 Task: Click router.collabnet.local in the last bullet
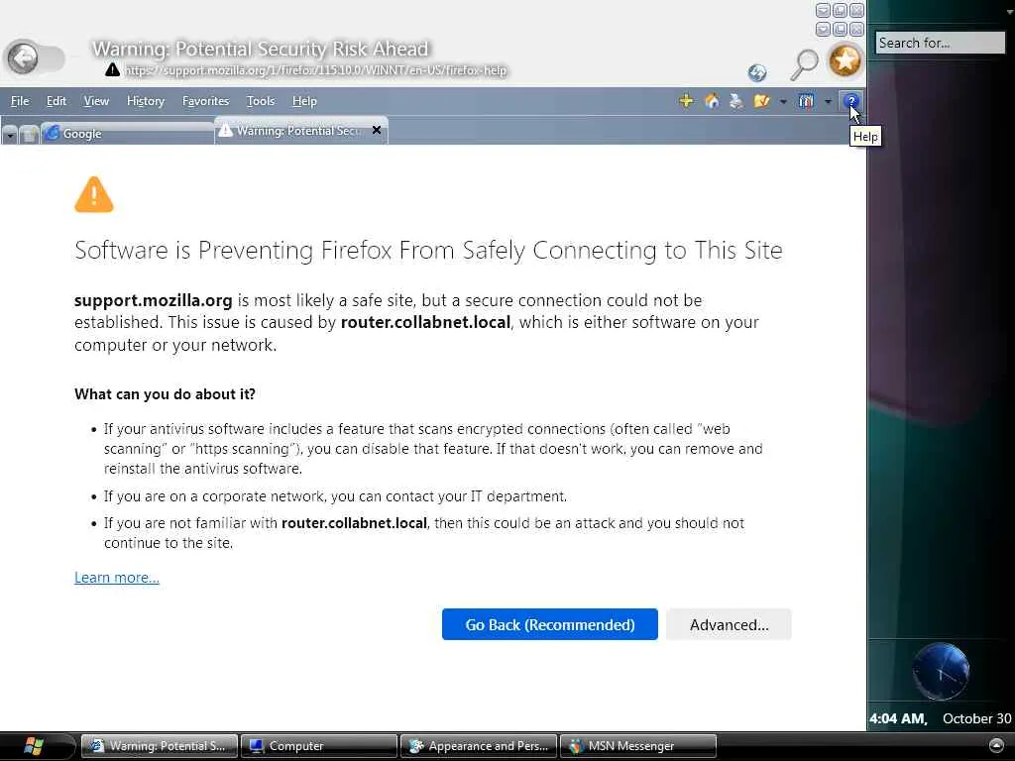(354, 523)
